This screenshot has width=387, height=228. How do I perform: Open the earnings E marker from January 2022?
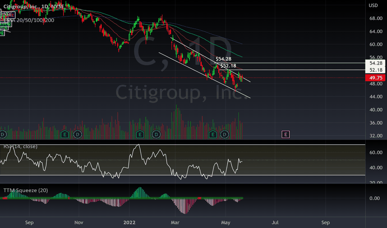pyautogui.click(x=140, y=135)
